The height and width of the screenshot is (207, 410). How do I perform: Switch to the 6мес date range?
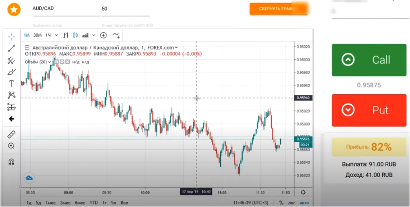point(80,203)
